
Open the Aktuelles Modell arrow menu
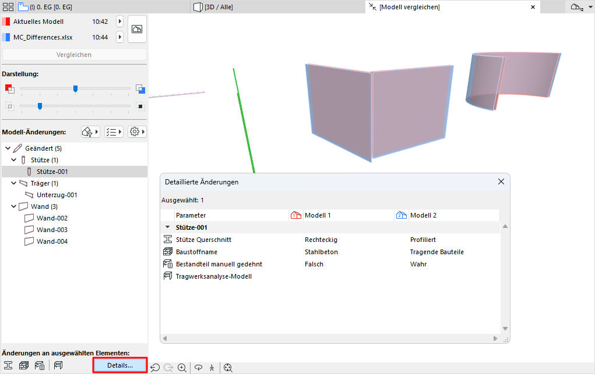pos(119,22)
